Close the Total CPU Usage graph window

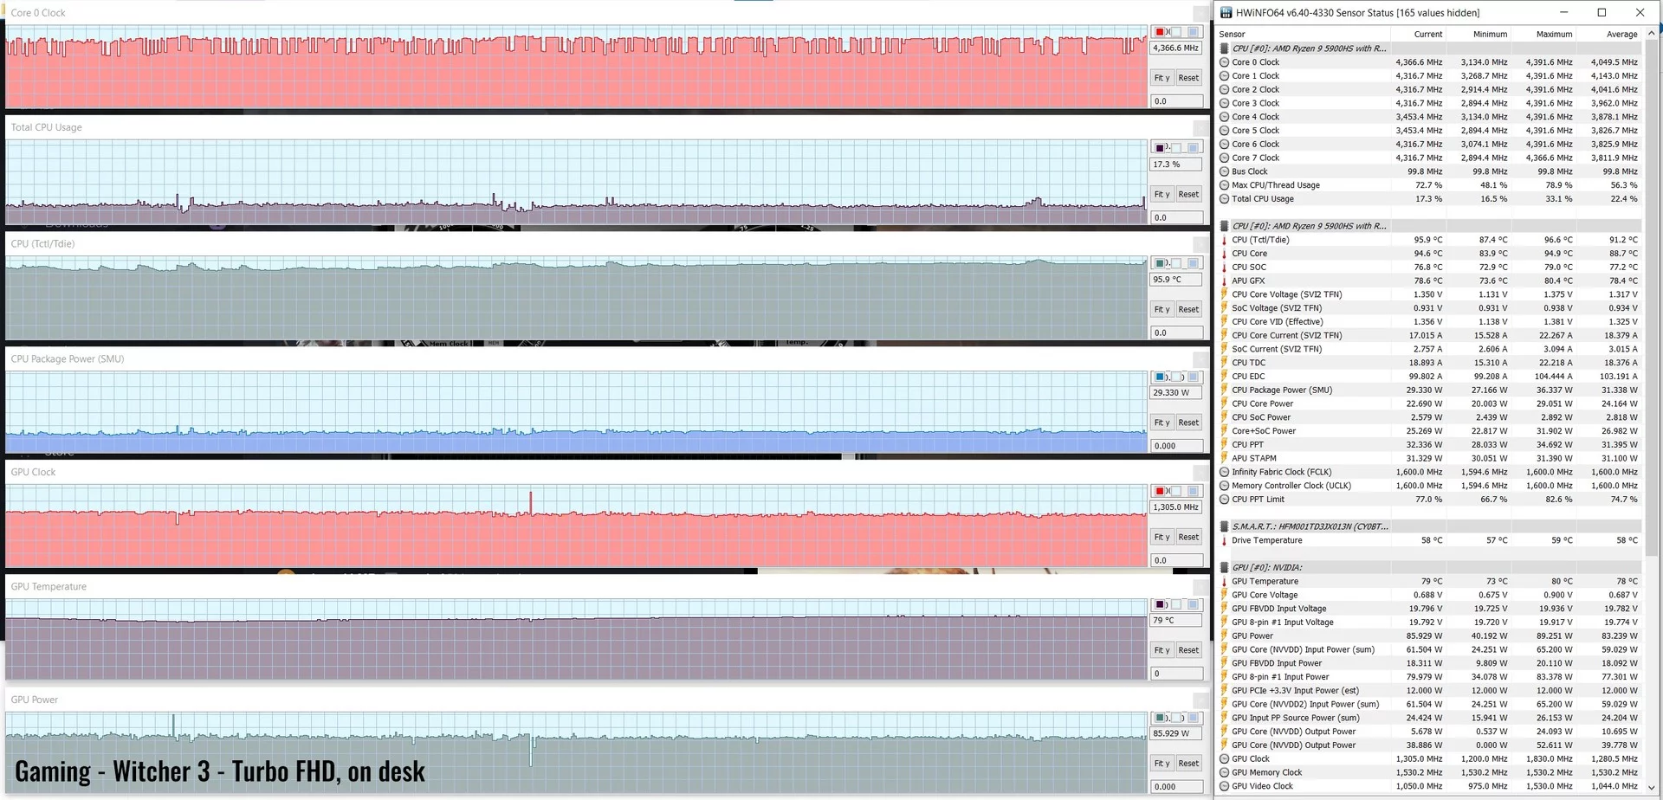(x=1200, y=127)
